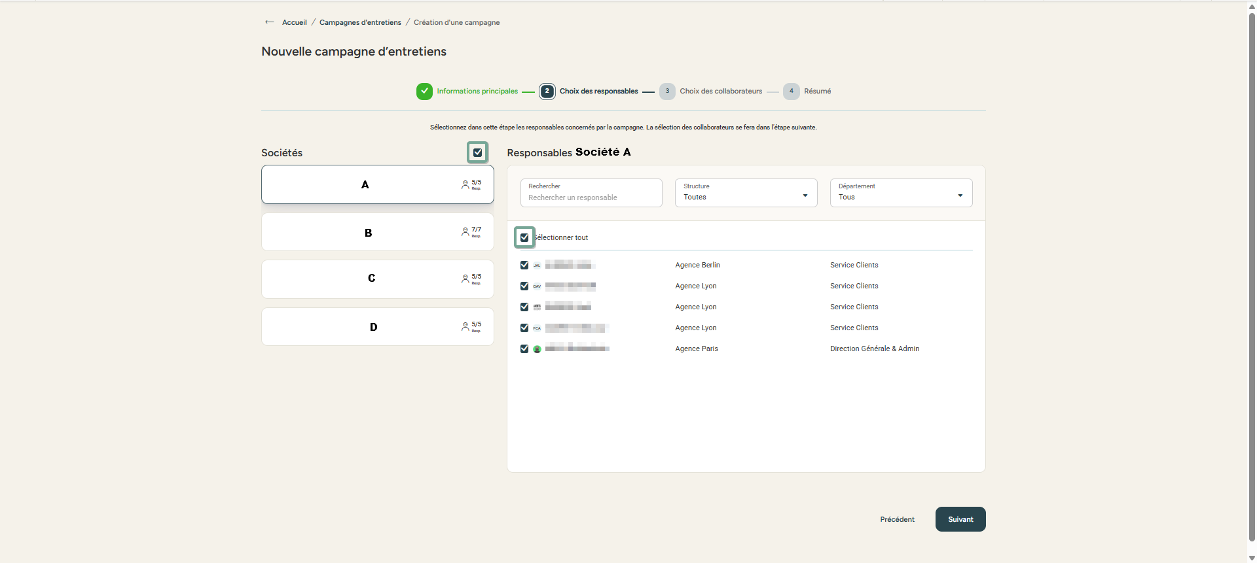1257x563 pixels.
Task: Click the step 3 circle icon
Action: (x=667, y=92)
